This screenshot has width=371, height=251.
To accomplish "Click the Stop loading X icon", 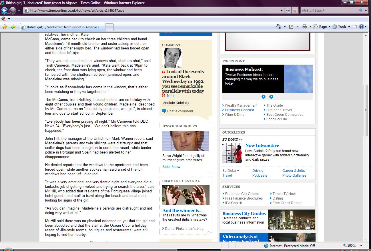I will (x=295, y=11).
